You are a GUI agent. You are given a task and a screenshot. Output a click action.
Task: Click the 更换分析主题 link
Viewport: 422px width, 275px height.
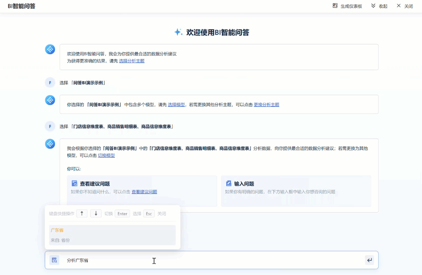(x=266, y=105)
